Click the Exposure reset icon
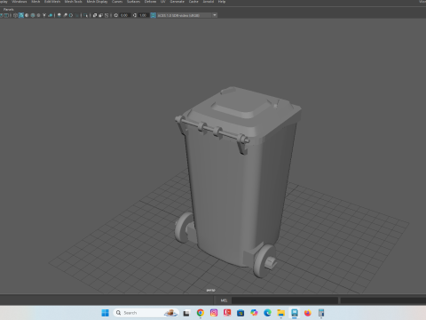This screenshot has height=320, width=426. pyautogui.click(x=116, y=15)
